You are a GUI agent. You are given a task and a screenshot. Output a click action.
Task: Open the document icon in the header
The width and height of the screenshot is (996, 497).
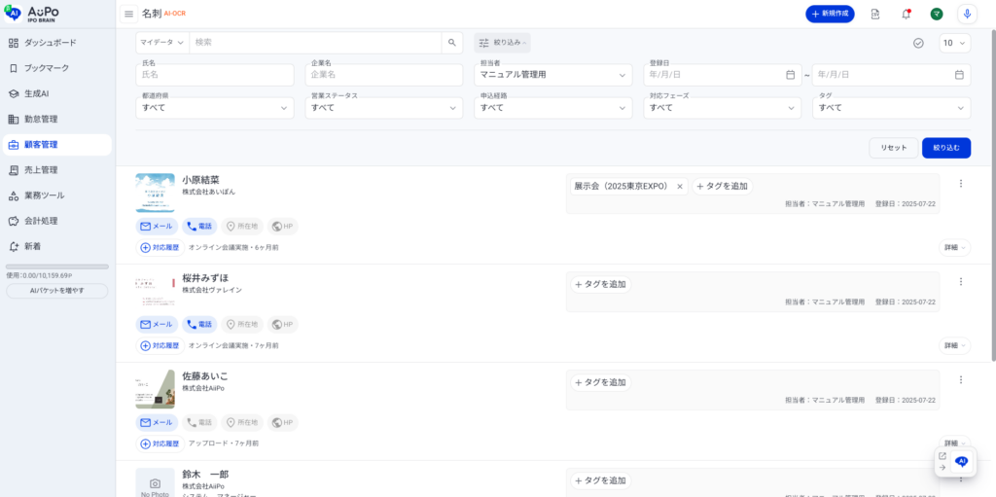875,14
